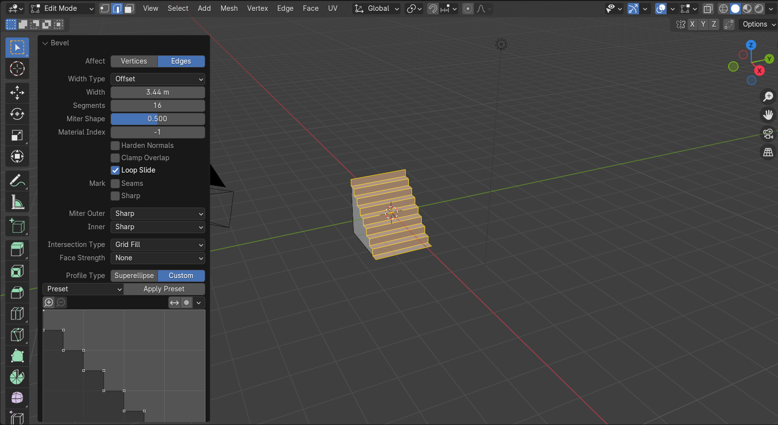
Task: Open the profile Preset dropdown
Action: click(83, 289)
